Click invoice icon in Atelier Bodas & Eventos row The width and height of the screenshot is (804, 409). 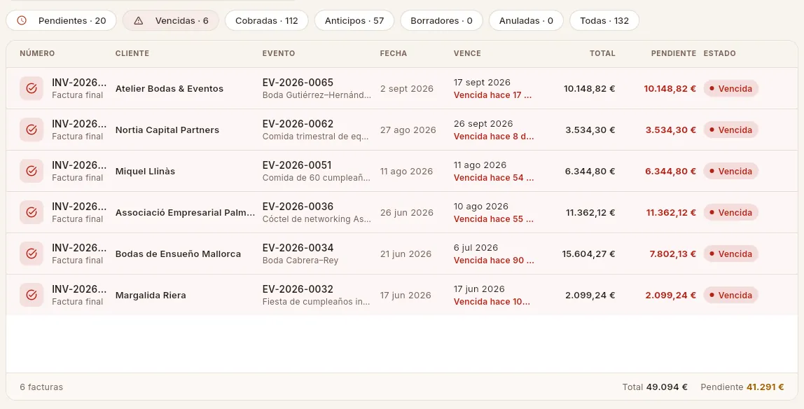point(32,88)
